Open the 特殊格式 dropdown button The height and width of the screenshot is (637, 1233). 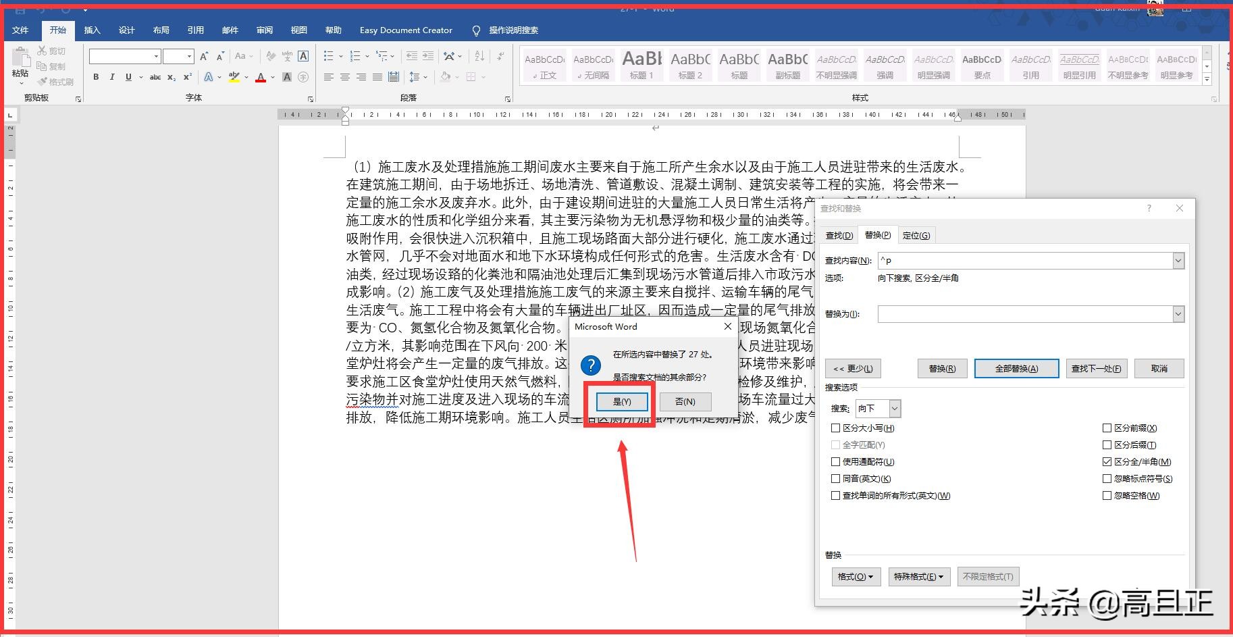click(x=919, y=576)
